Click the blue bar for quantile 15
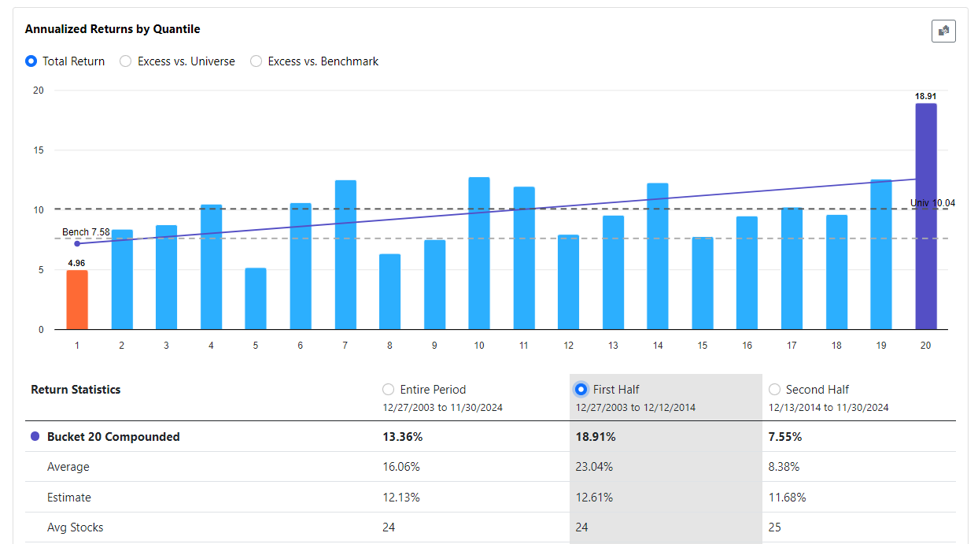Image resolution: width=978 pixels, height=544 pixels. point(703,283)
